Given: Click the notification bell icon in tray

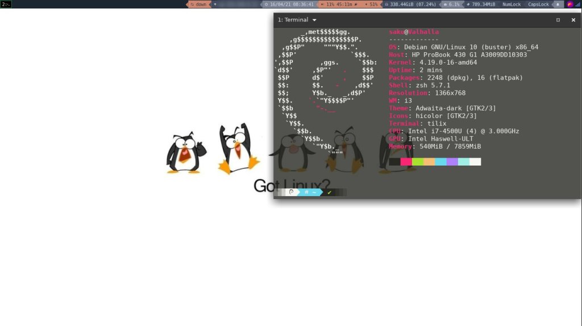Looking at the screenshot, I should click(558, 4).
